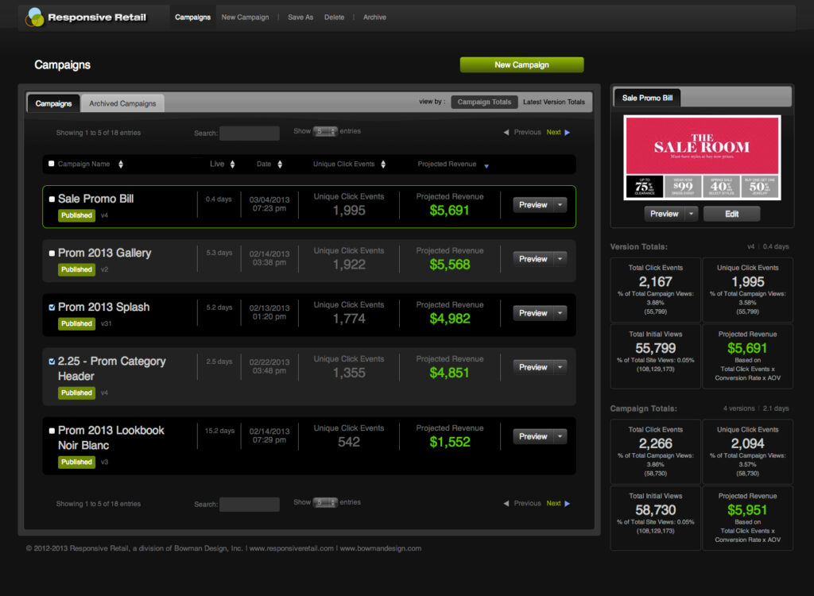
Task: Go to Next page at top
Action: (553, 133)
